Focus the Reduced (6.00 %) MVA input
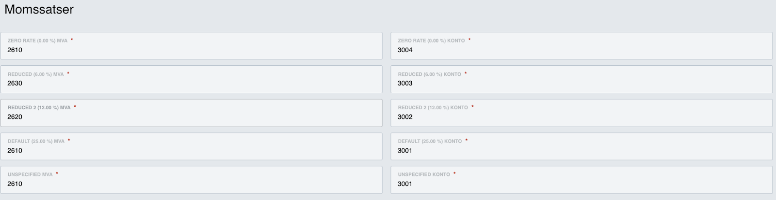 [191, 79]
